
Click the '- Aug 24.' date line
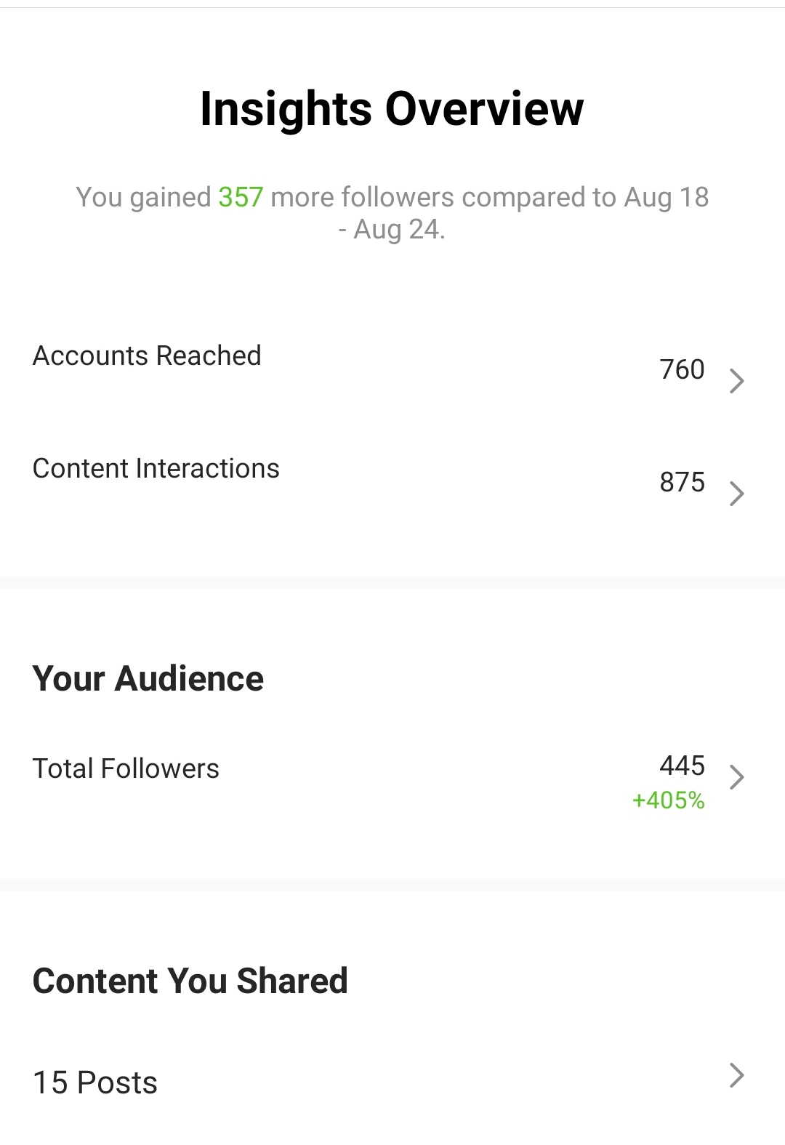[392, 229]
